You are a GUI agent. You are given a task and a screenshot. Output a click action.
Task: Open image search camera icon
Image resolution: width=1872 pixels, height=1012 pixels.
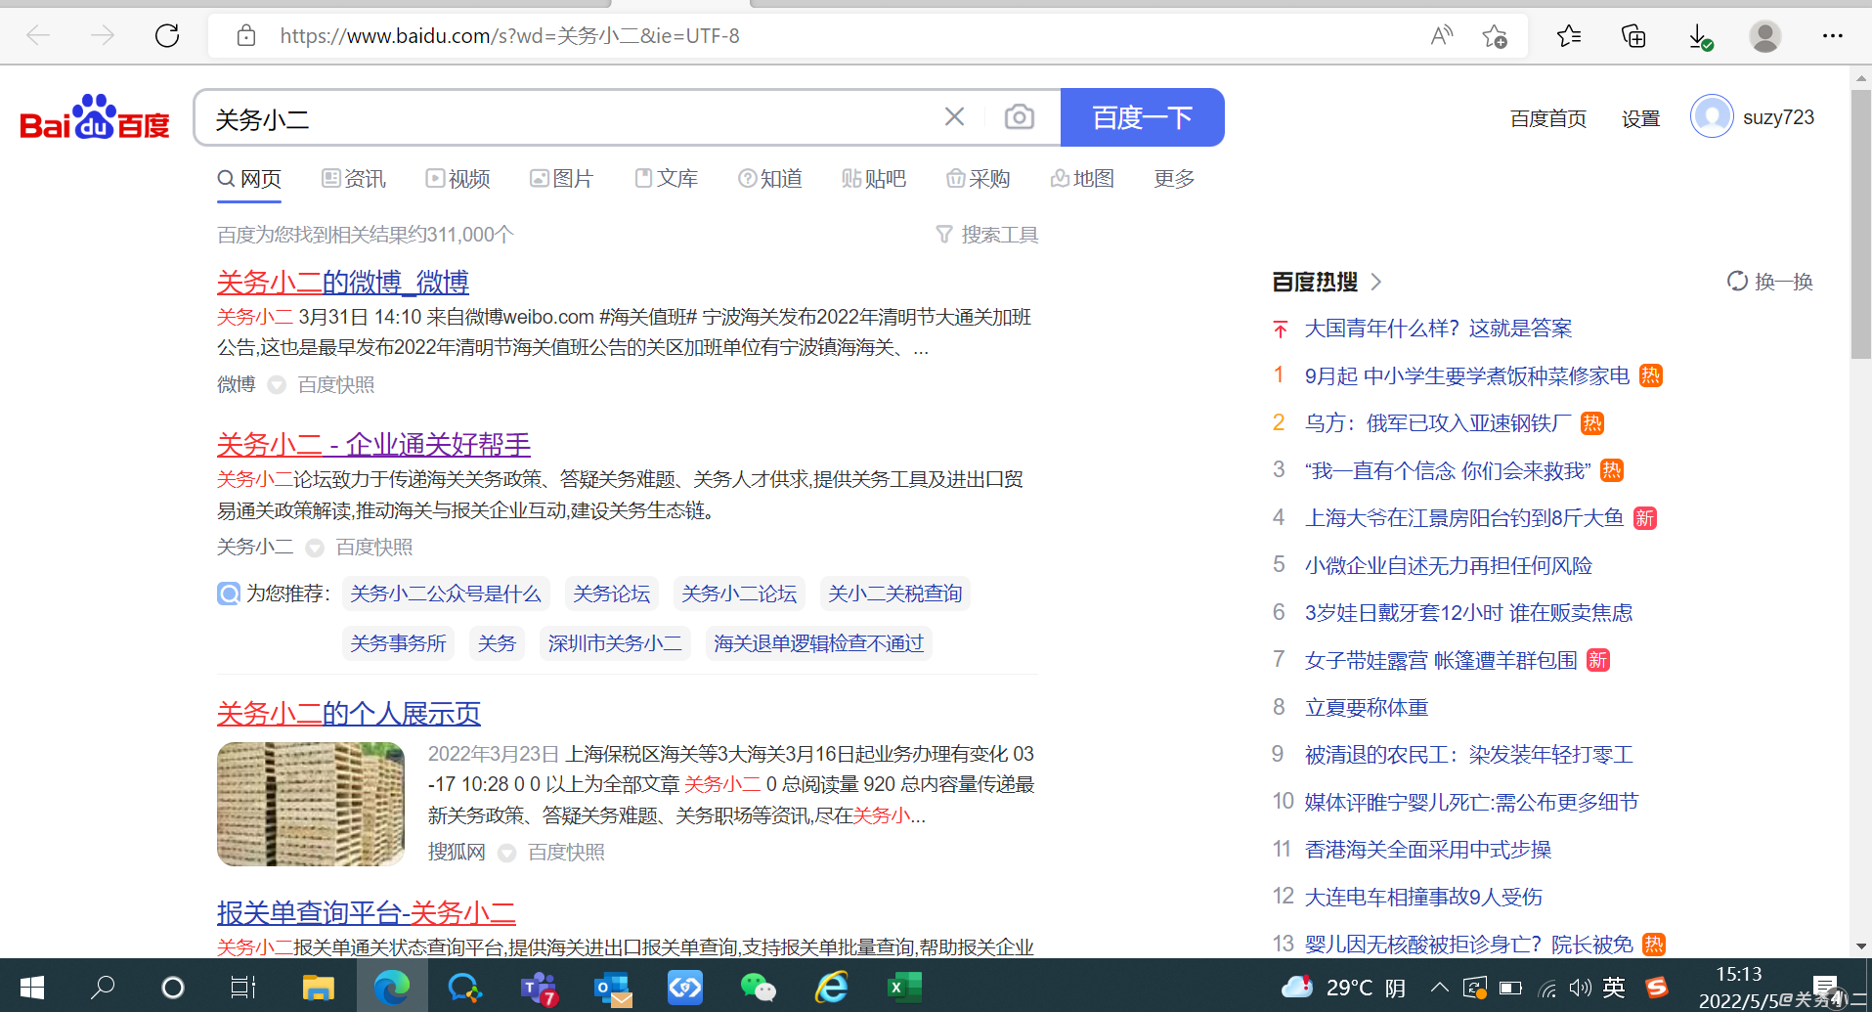1019,117
